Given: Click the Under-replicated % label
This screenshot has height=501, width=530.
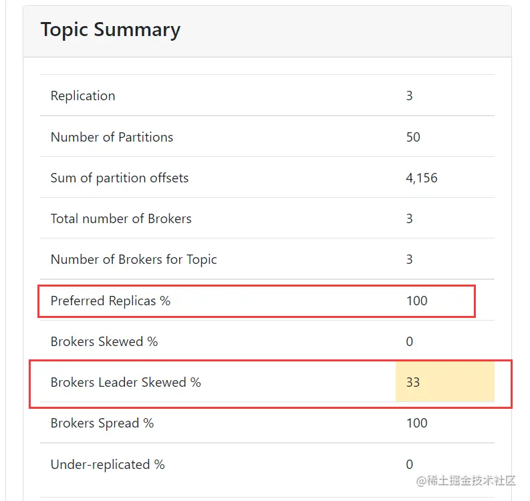Looking at the screenshot, I should (108, 464).
